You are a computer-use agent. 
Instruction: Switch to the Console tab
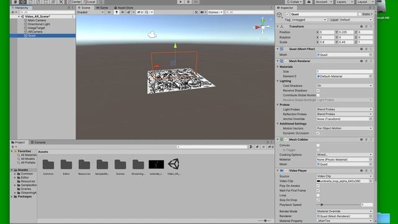pyautogui.click(x=38, y=142)
